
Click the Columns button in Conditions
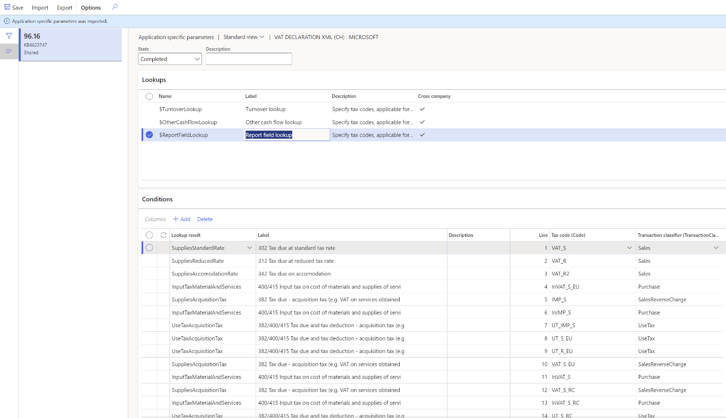pos(155,219)
